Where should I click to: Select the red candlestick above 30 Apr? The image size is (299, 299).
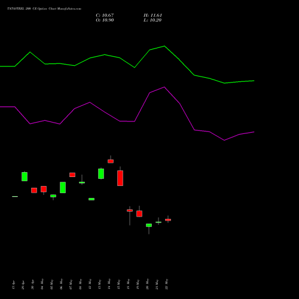(34, 190)
